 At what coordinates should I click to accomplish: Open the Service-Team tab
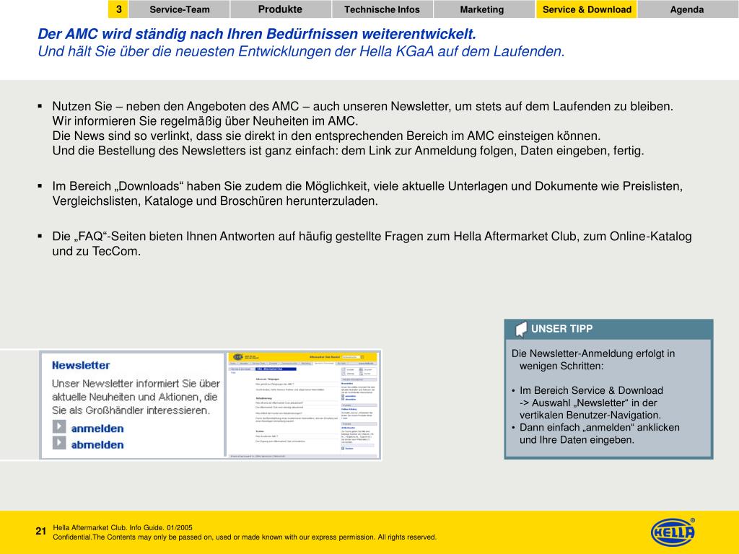pos(180,9)
